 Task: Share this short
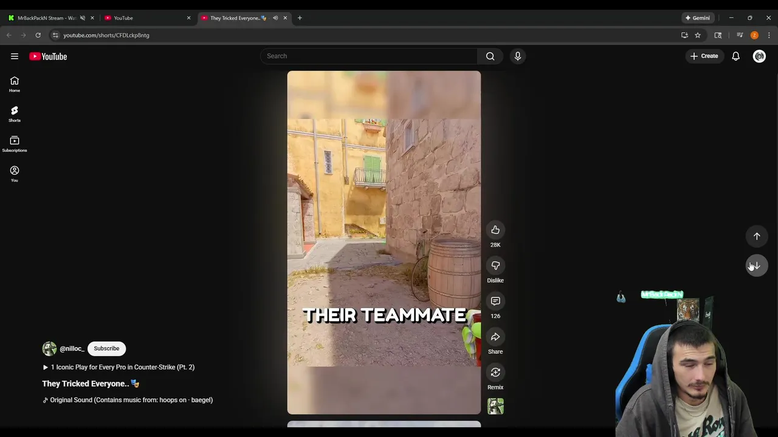pyautogui.click(x=495, y=337)
